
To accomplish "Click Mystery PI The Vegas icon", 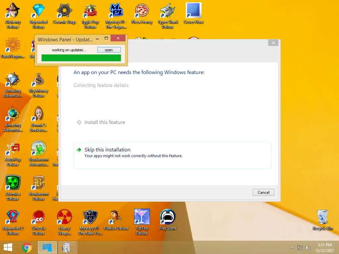I will pyautogui.click(x=116, y=16).
